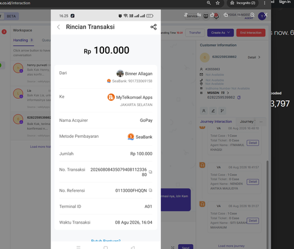
Task: Select the Journey tab beside Journey Interaction
Action: coord(248,121)
